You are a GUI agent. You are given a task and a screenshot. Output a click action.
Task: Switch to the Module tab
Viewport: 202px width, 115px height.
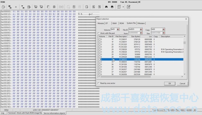(x=101, y=23)
